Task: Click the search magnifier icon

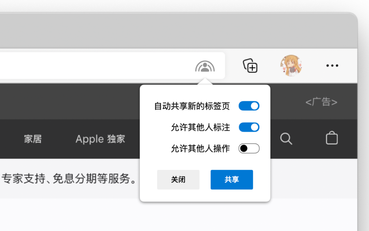Action: coord(286,139)
